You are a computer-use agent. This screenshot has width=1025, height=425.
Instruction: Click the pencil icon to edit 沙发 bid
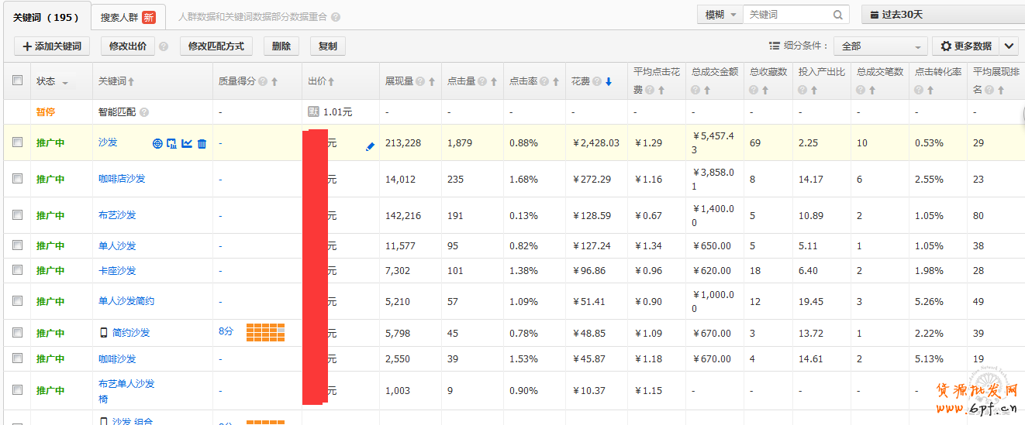tap(370, 146)
